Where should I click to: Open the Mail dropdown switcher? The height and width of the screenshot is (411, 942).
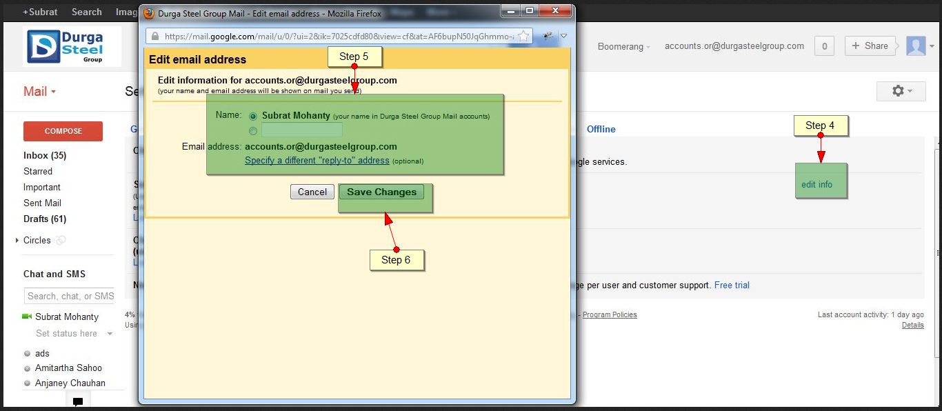[x=39, y=92]
